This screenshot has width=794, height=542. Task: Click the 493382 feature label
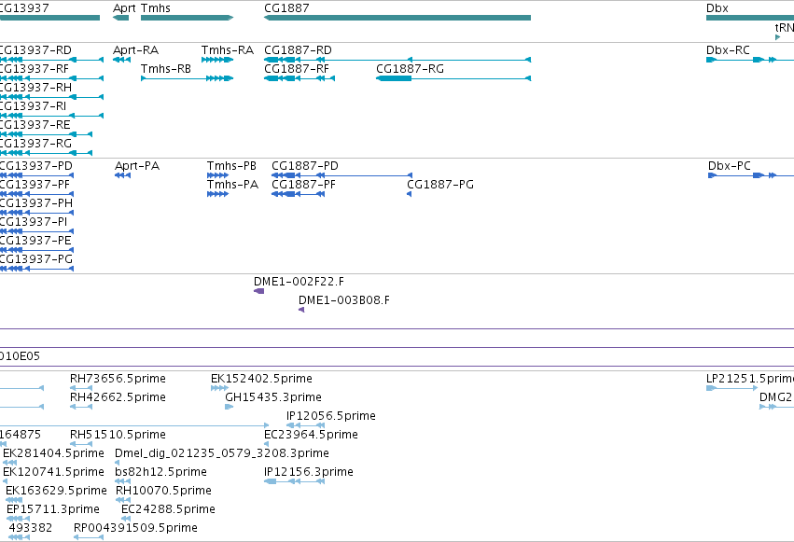pos(31,528)
